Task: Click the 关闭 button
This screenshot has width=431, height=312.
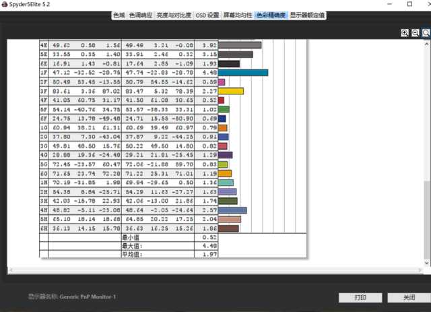Action: tap(409, 297)
